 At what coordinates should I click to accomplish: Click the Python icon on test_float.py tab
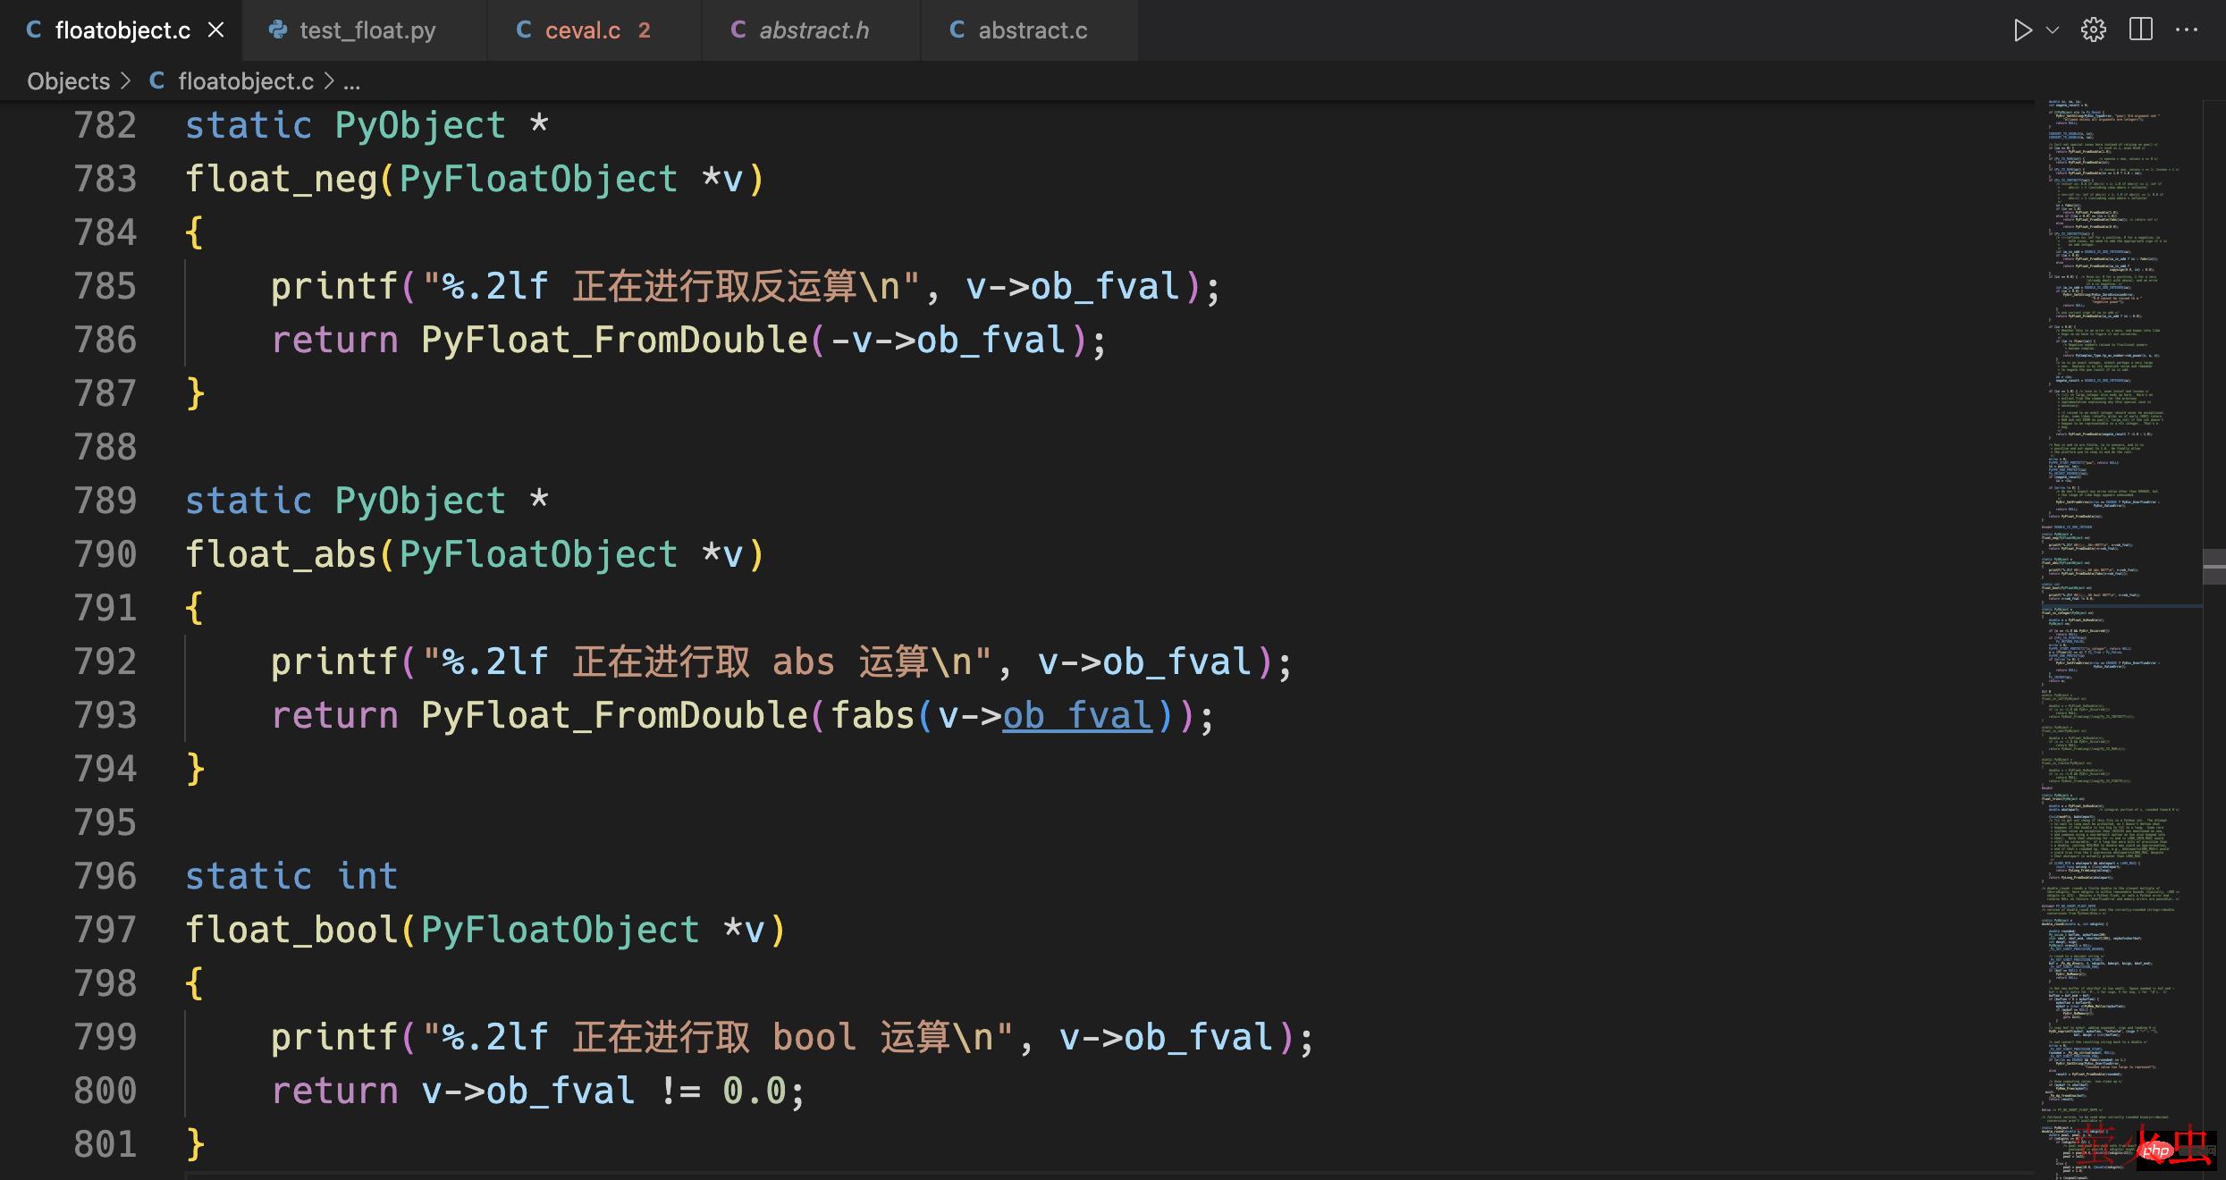coord(278,29)
